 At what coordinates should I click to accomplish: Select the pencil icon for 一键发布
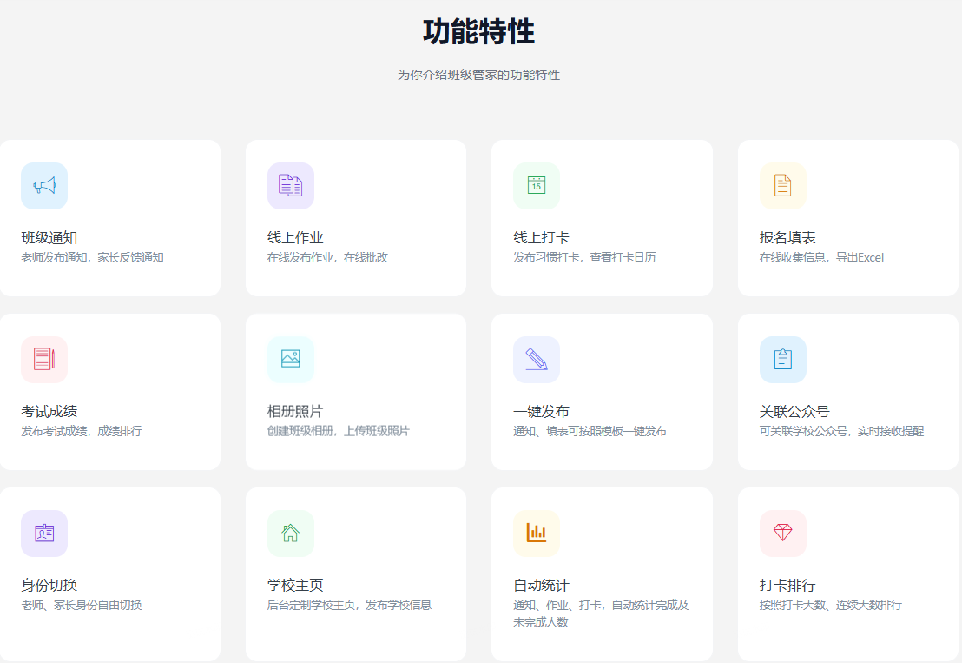537,360
